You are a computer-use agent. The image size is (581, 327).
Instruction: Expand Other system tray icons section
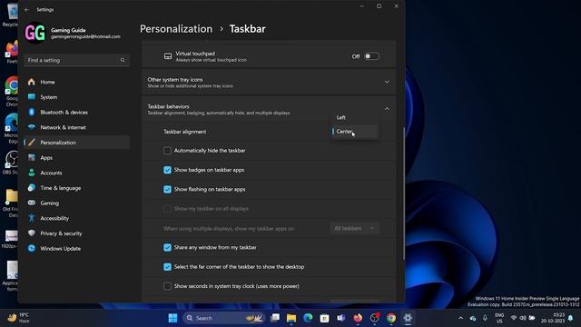(387, 82)
